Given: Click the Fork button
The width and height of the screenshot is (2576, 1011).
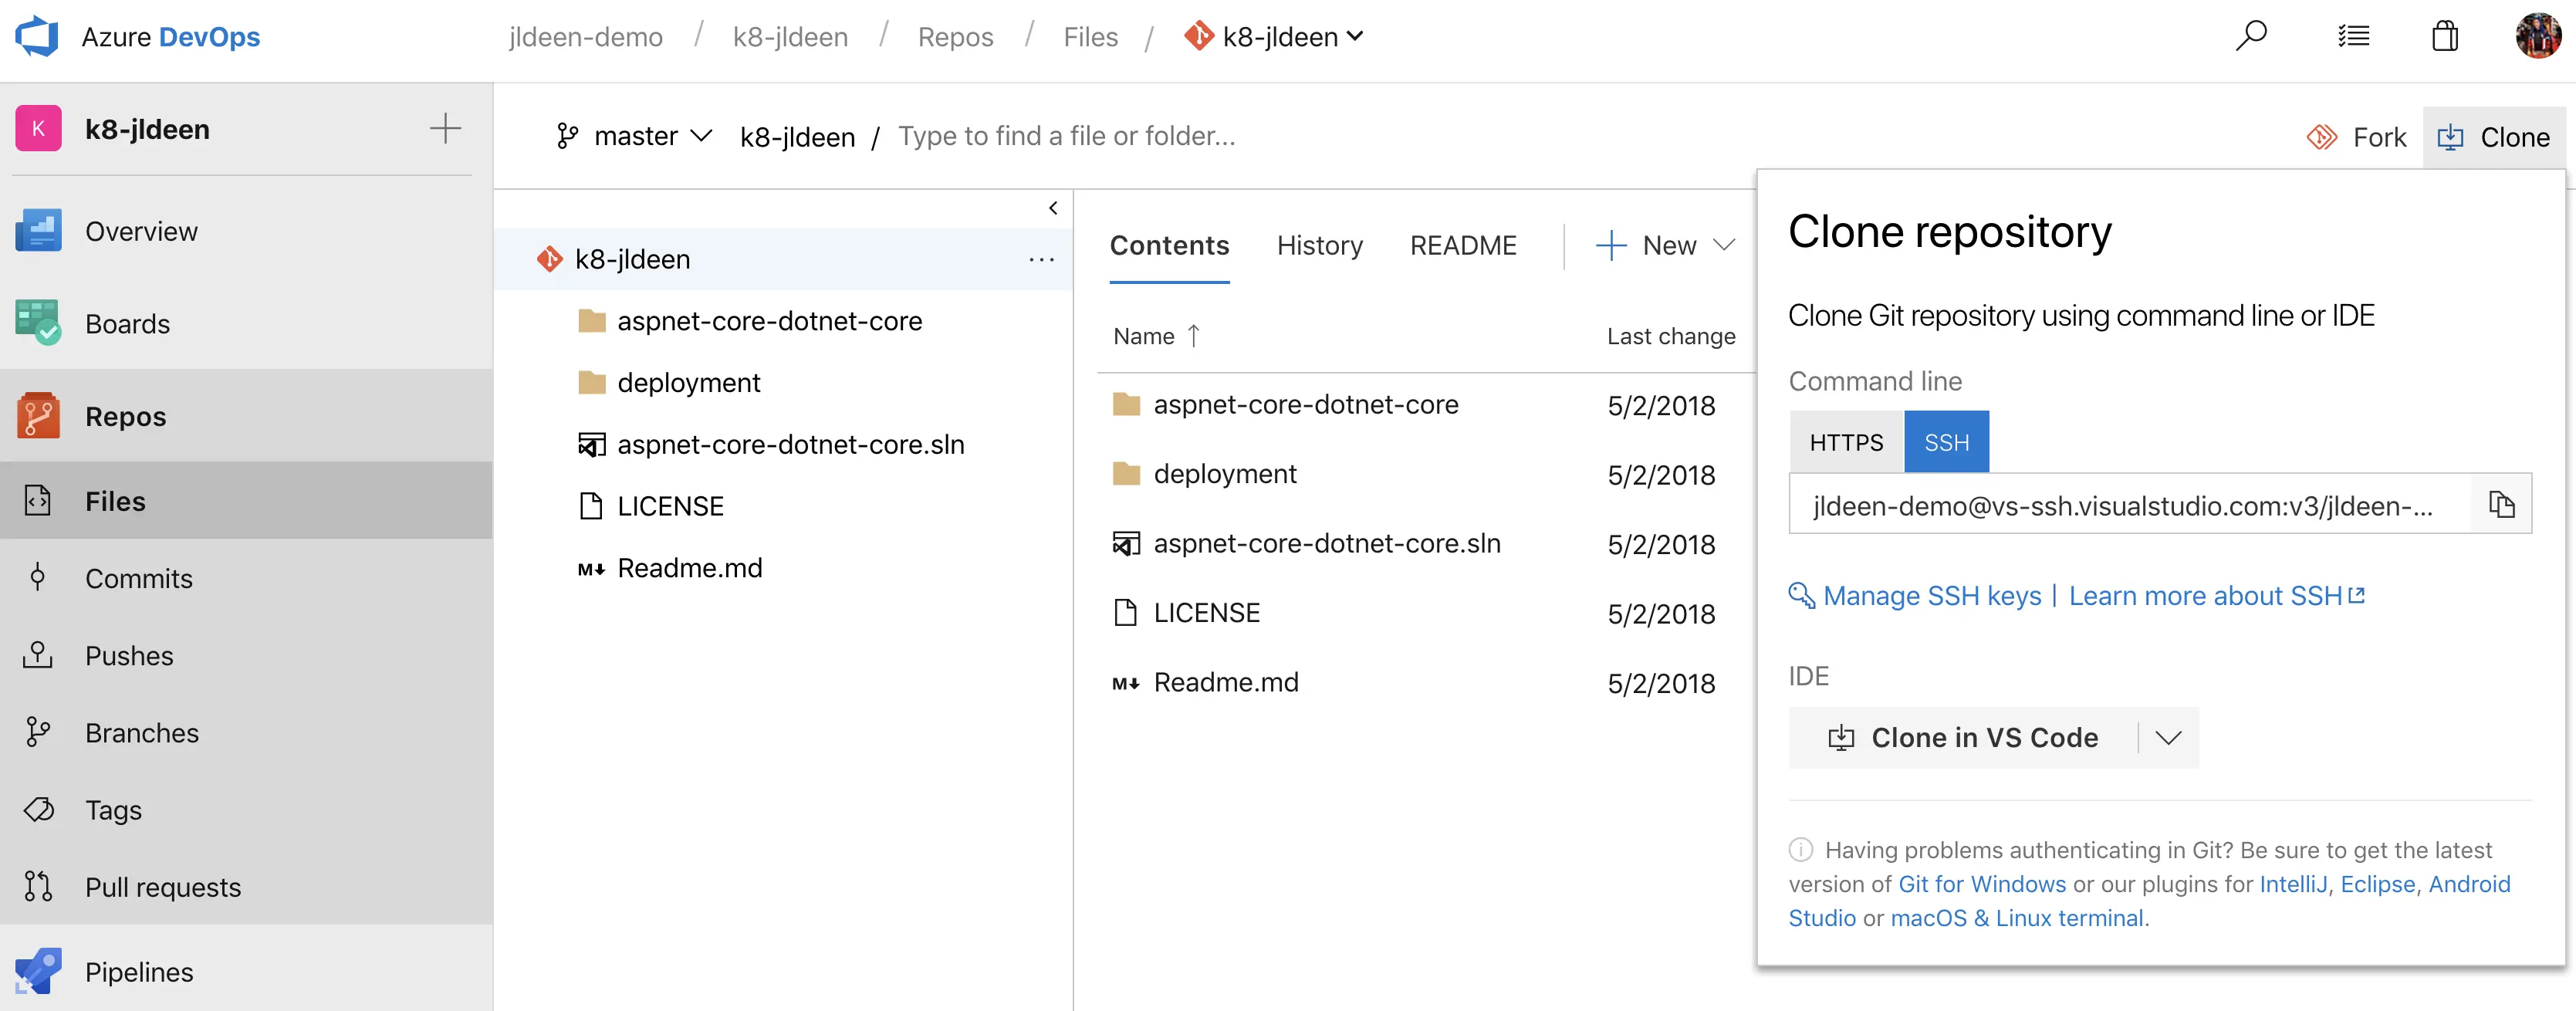Looking at the screenshot, I should (x=2357, y=137).
